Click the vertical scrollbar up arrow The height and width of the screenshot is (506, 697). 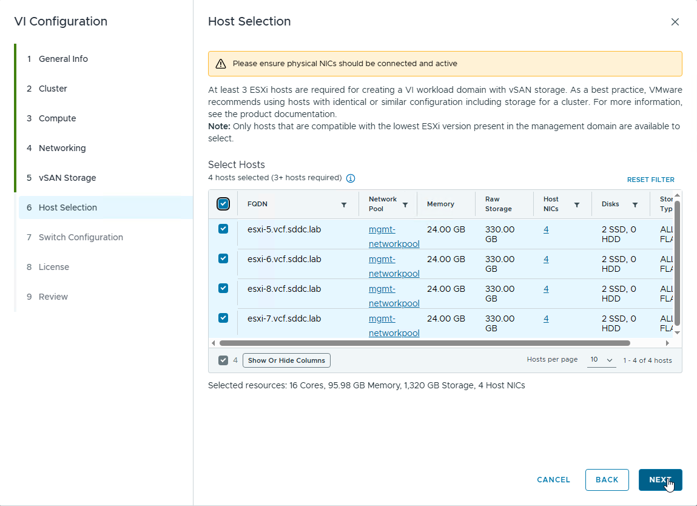(678, 195)
